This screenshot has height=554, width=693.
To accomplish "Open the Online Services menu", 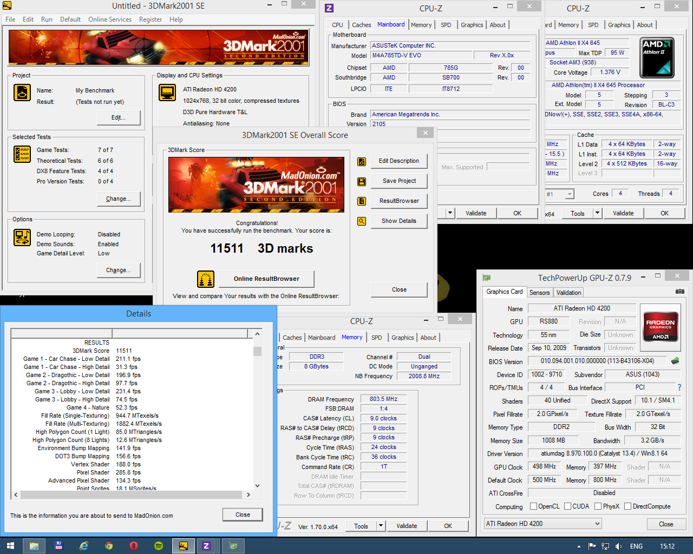I will click(110, 19).
